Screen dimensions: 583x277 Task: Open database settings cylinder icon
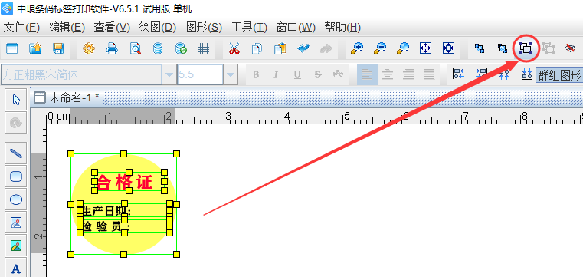[x=158, y=48]
